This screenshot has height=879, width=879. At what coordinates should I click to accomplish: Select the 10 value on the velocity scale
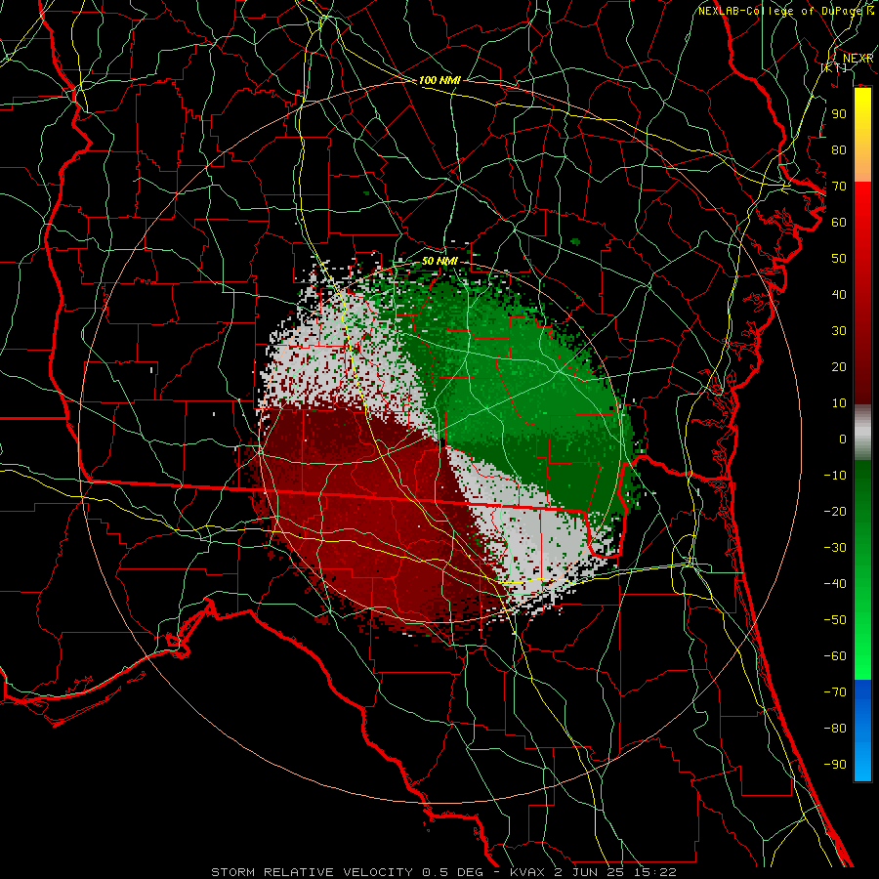tap(839, 403)
